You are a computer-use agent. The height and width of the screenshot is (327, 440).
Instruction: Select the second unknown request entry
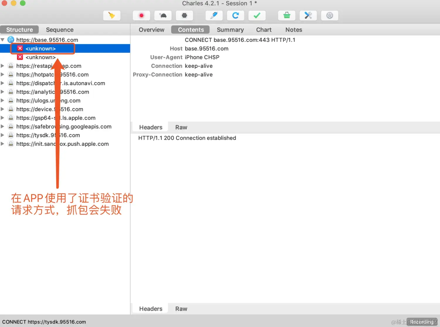40,57
